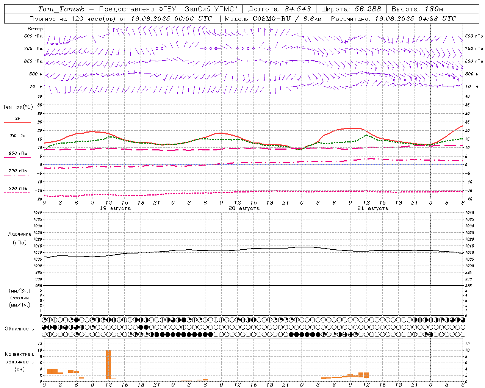Image resolution: width=485 pixels, height=388 pixels.
Task: Click the Давление pressure panel label
Action: 20,234
